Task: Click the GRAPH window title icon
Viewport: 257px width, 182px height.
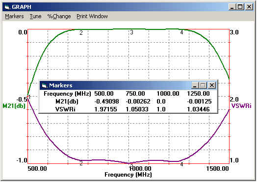Action: pyautogui.click(x=7, y=7)
